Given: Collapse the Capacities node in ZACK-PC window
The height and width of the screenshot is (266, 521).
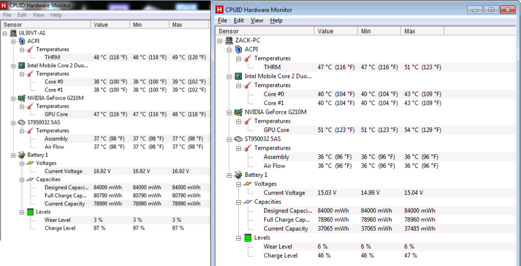Looking at the screenshot, I should [238, 202].
